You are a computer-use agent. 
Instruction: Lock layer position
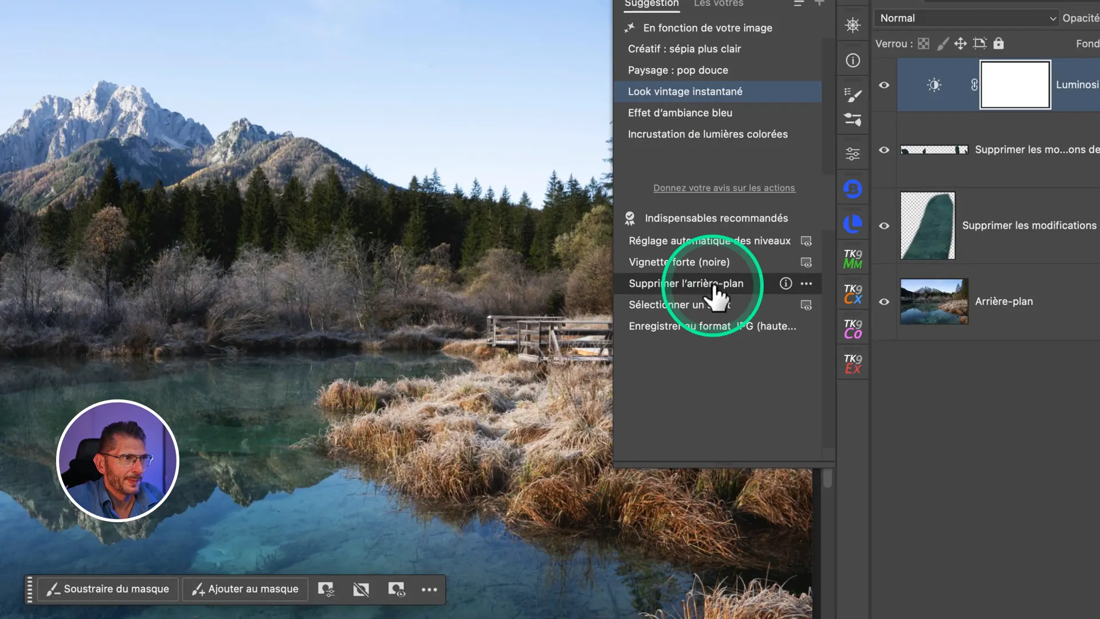(x=961, y=44)
